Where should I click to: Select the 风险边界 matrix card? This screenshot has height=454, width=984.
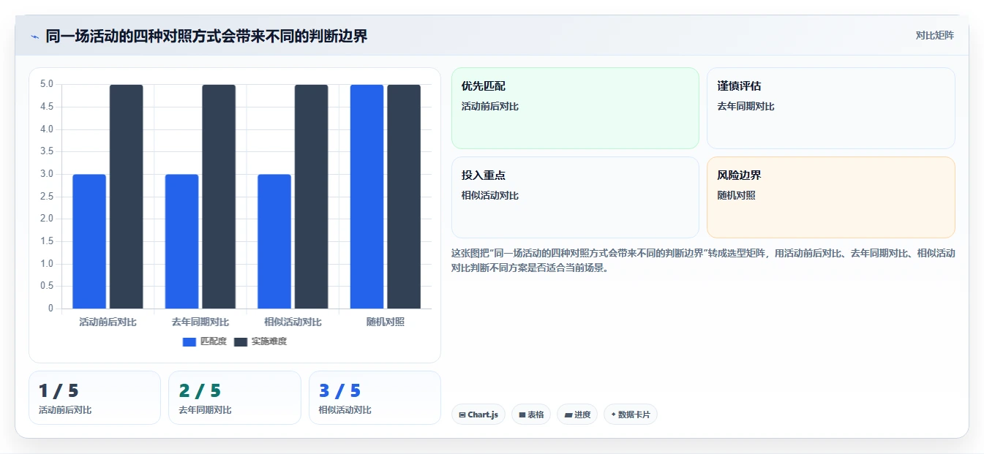pos(831,197)
